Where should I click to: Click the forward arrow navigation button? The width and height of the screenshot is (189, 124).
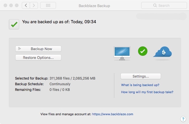[34, 5]
